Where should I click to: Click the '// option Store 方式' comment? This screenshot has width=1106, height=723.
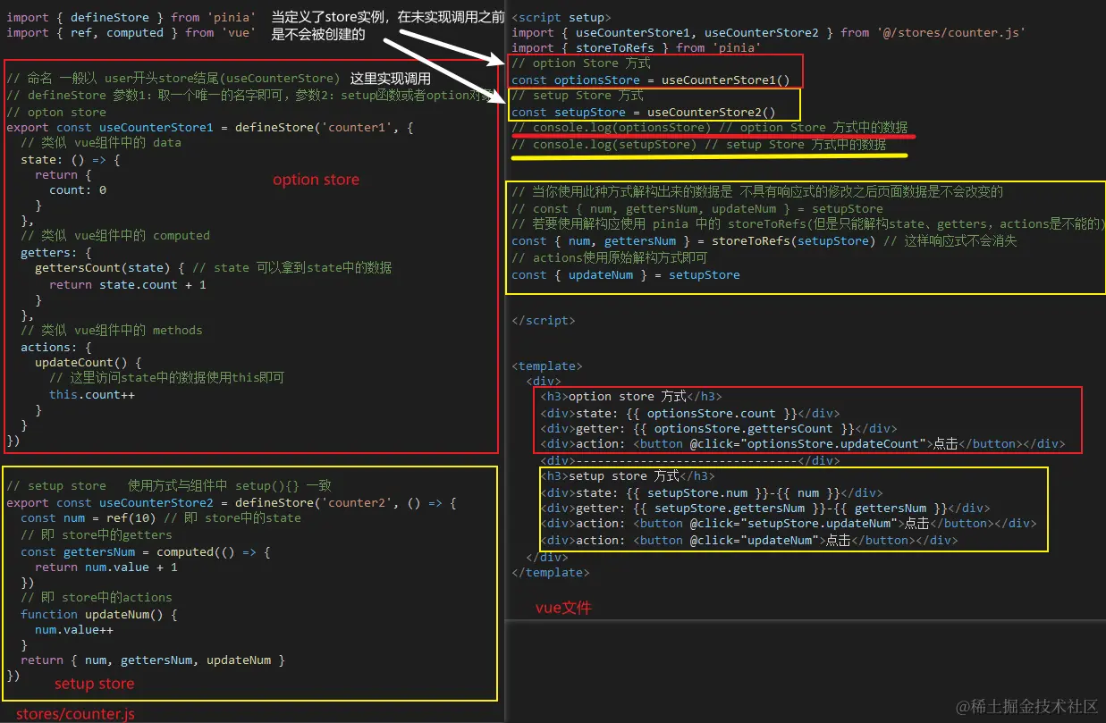point(581,63)
